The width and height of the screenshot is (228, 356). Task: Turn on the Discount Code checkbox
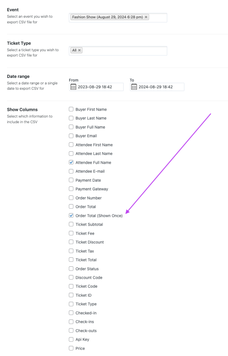point(71,277)
